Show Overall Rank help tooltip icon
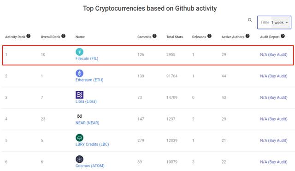 tap(64, 36)
